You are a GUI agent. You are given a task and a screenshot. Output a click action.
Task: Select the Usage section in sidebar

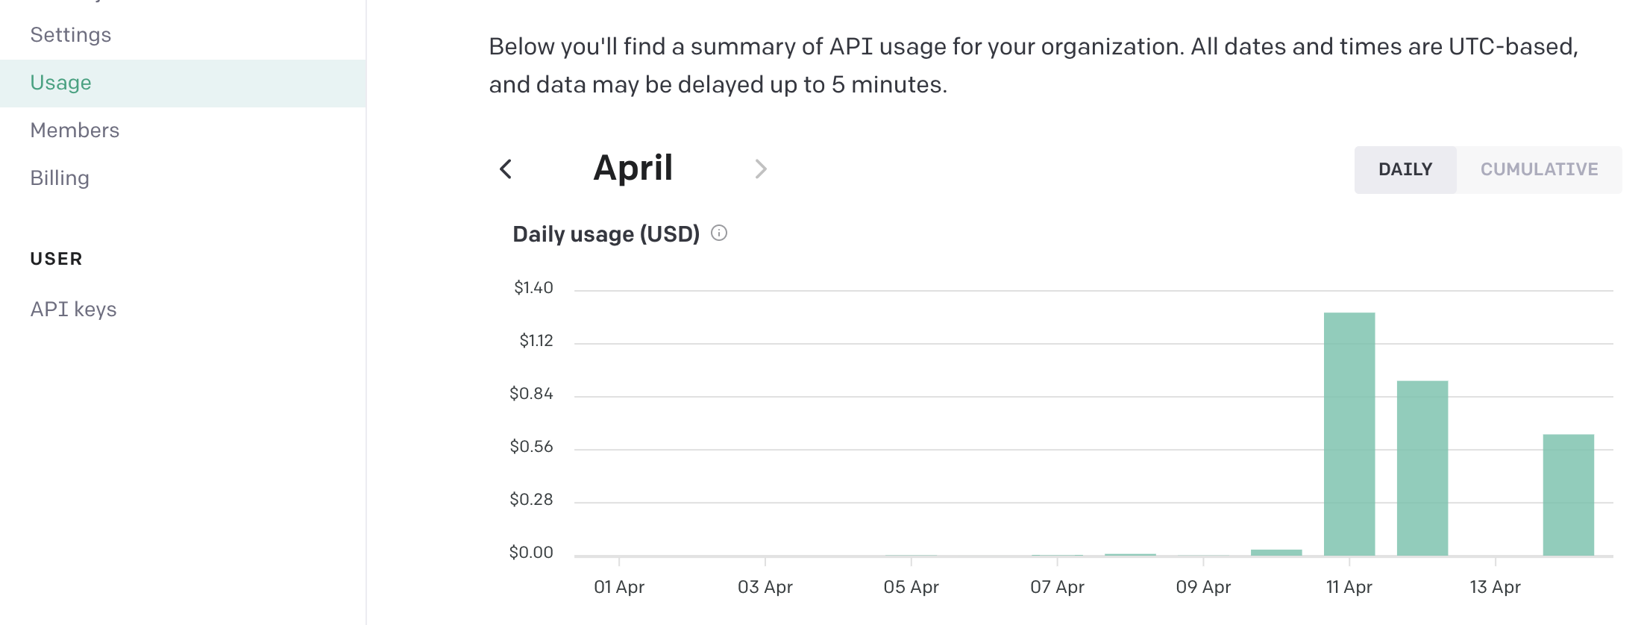point(60,83)
